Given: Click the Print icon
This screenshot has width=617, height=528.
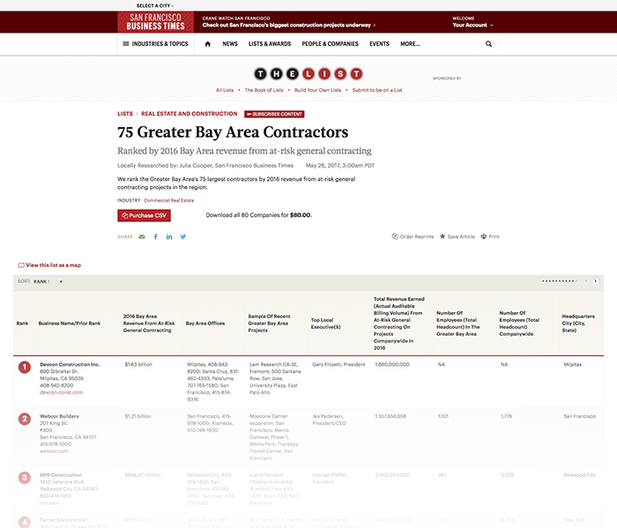Looking at the screenshot, I should click(x=484, y=236).
